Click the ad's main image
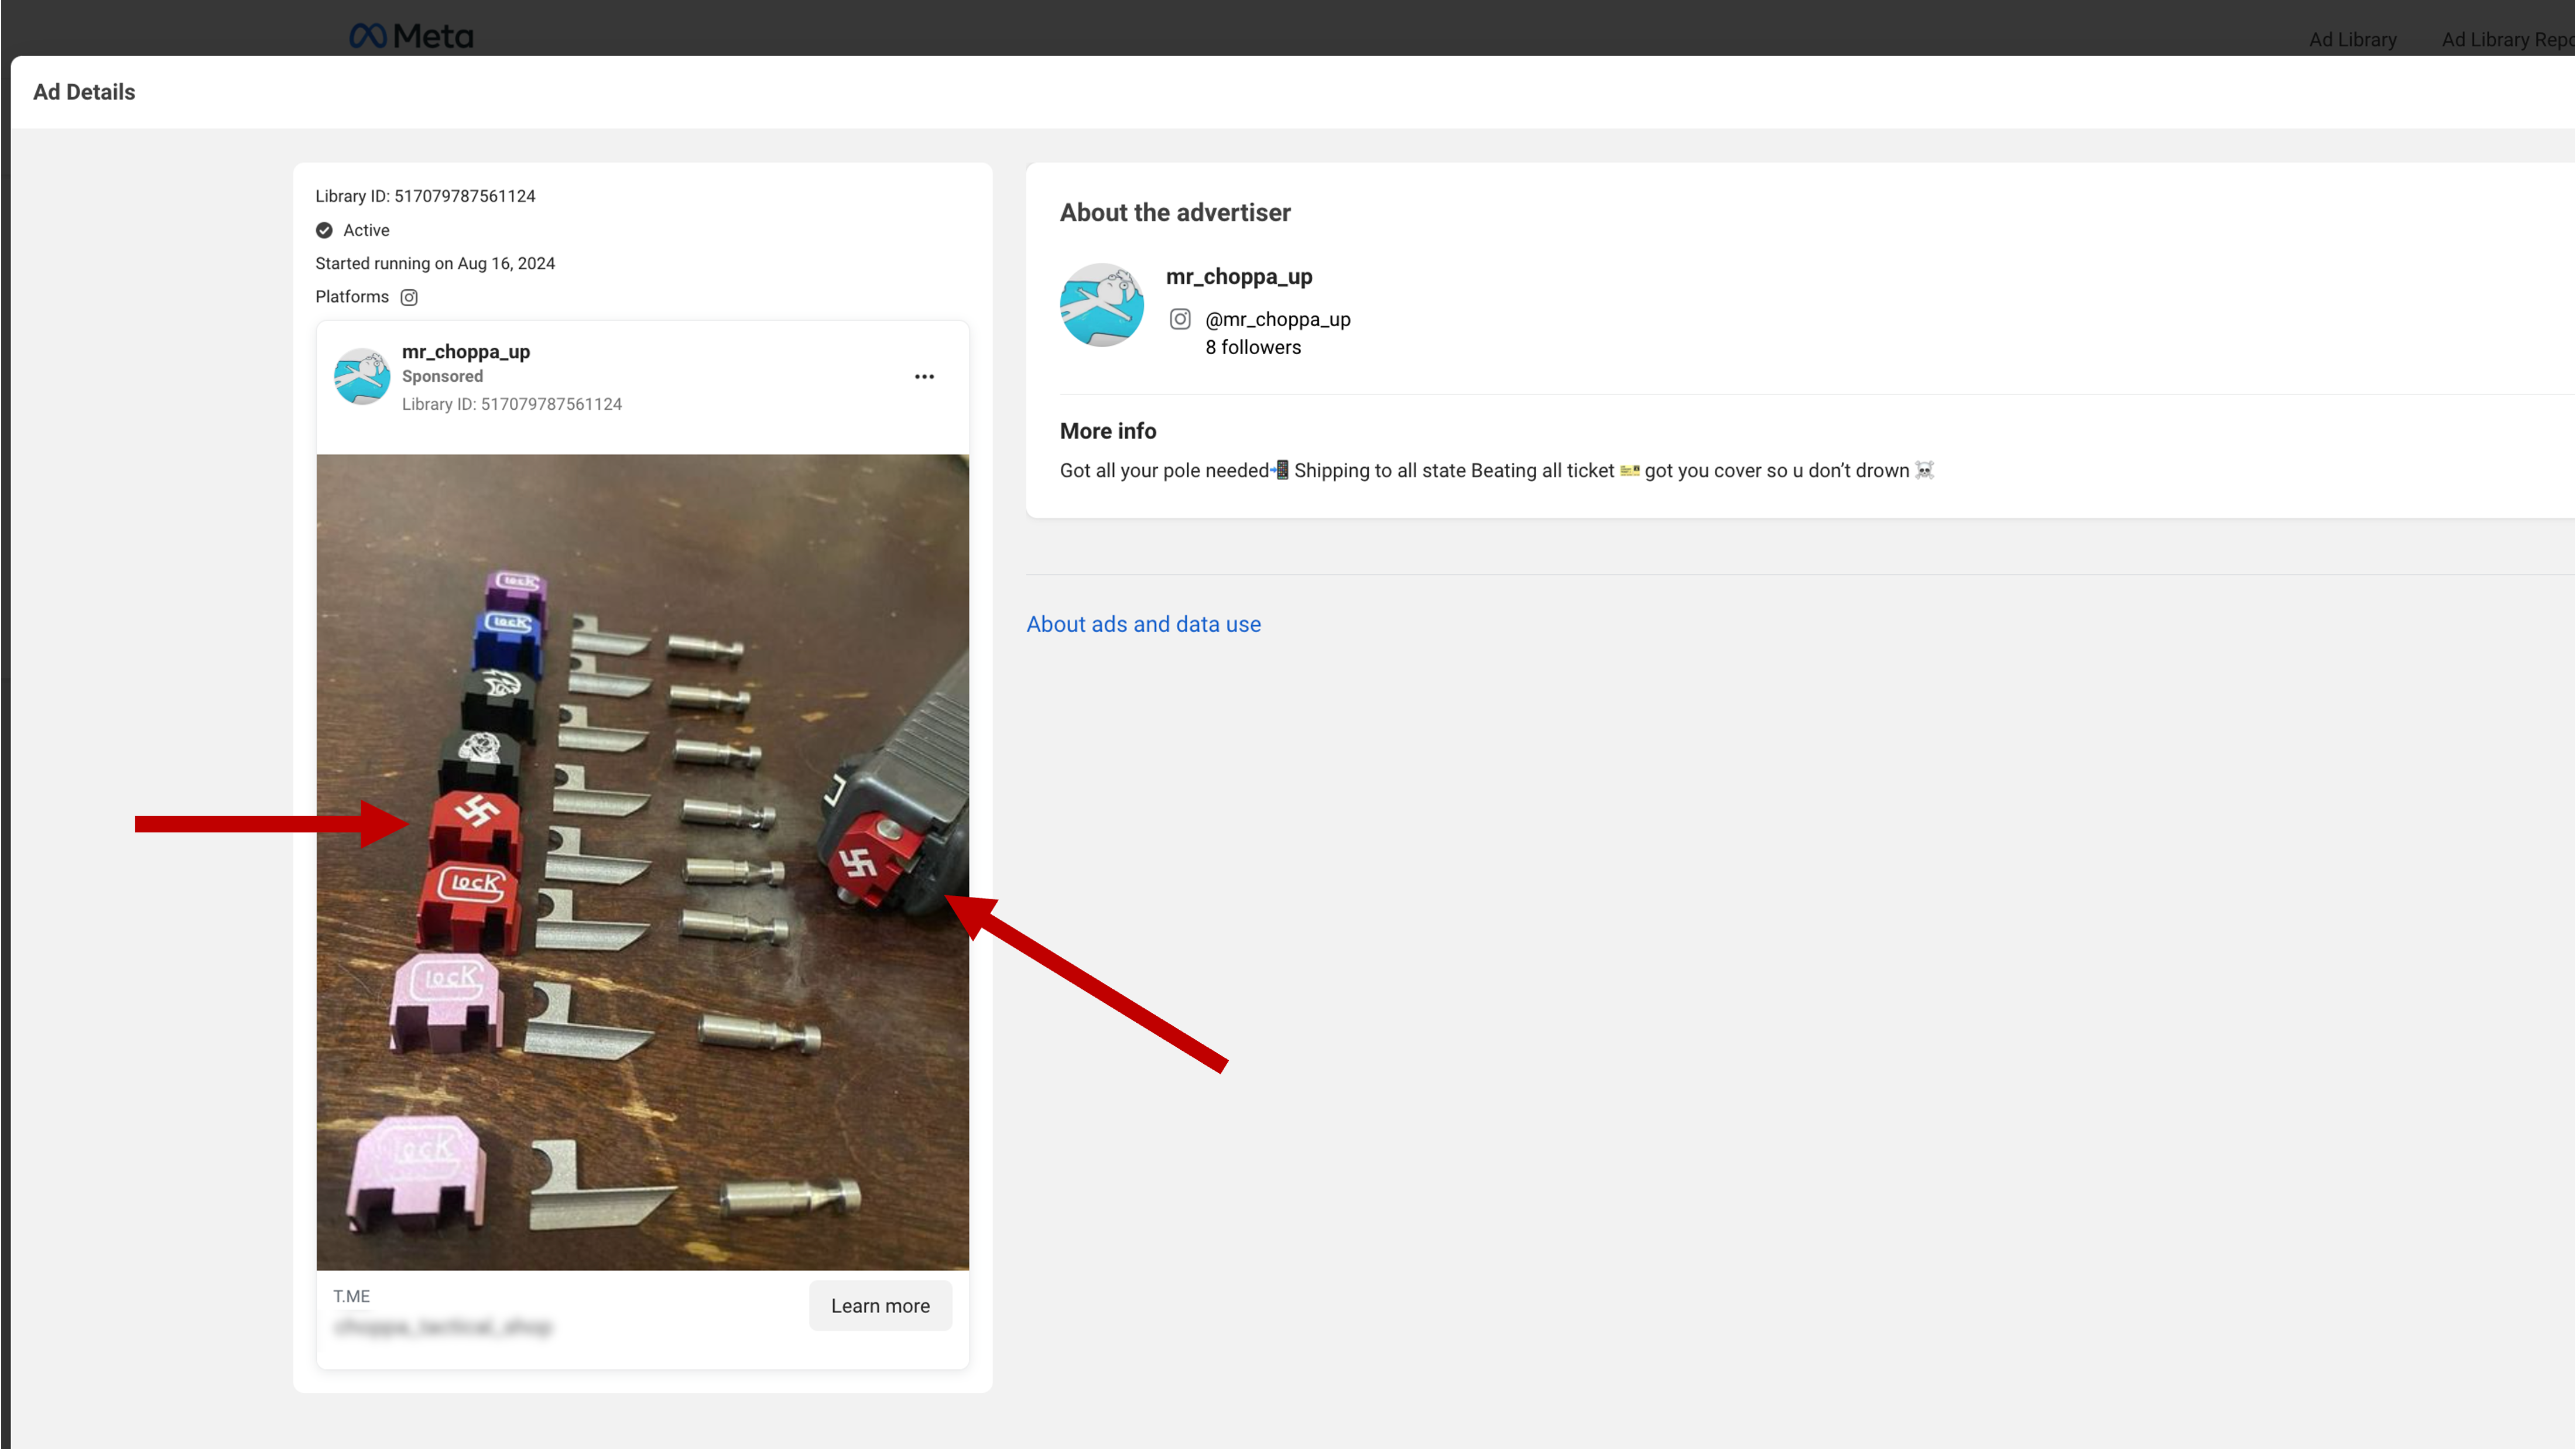Screen dimensions: 2576x1449 pyautogui.click(x=642, y=862)
